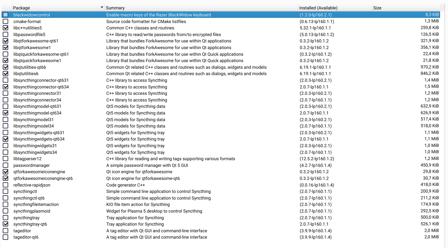Enable the syncthingplasmoid package checkbox

5,211
